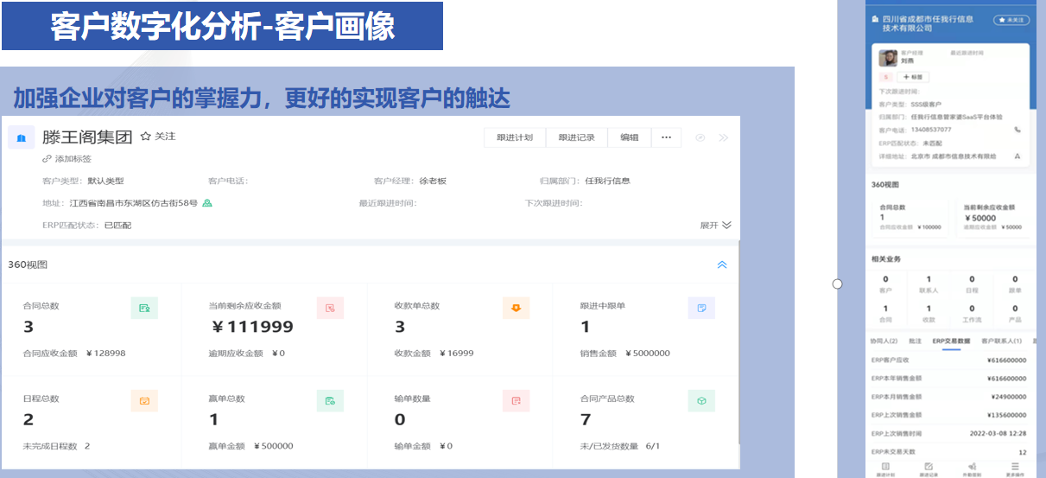Image resolution: width=1046 pixels, height=478 pixels.
Task: Click the 合同总数 card icon
Action: pyautogui.click(x=144, y=308)
